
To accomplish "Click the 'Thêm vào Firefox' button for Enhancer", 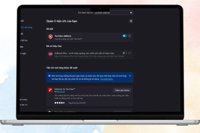I will coord(122,90).
